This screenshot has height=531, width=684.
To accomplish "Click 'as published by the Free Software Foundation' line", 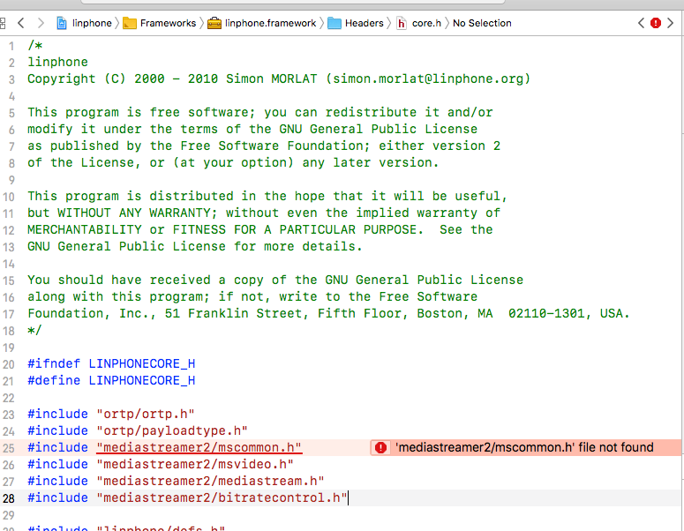I will pyautogui.click(x=264, y=146).
